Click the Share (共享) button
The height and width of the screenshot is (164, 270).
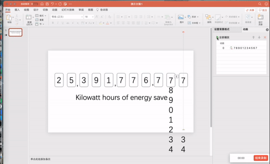pos(250,10)
